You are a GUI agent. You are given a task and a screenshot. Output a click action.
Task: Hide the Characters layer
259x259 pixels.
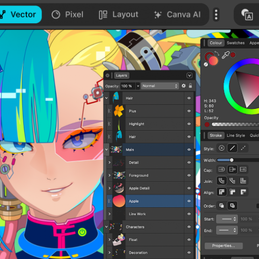[189, 227]
